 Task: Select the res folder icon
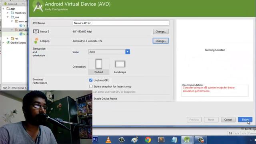[12, 38]
